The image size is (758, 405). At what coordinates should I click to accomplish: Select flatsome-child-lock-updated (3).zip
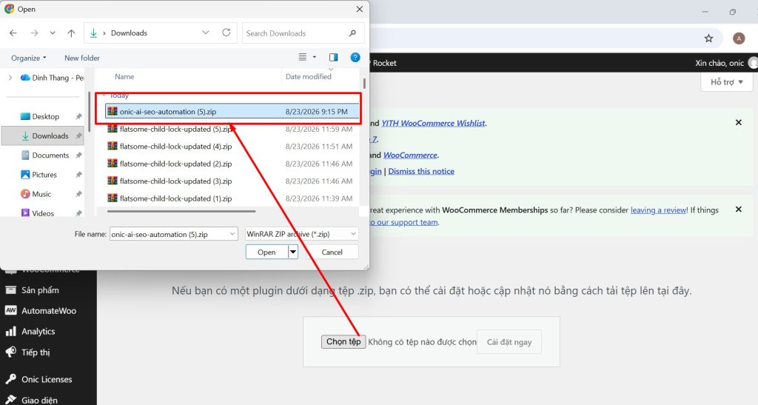pyautogui.click(x=232, y=181)
